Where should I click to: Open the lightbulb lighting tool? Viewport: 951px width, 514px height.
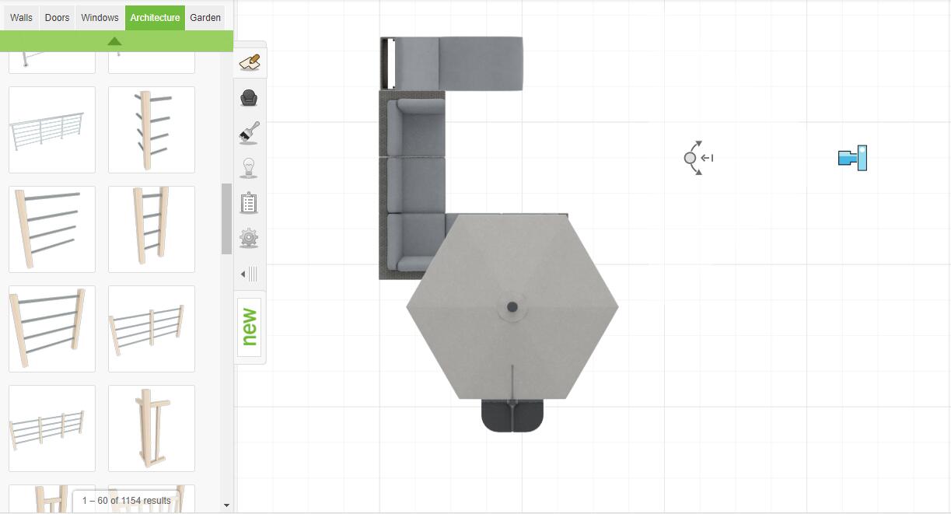tap(249, 168)
